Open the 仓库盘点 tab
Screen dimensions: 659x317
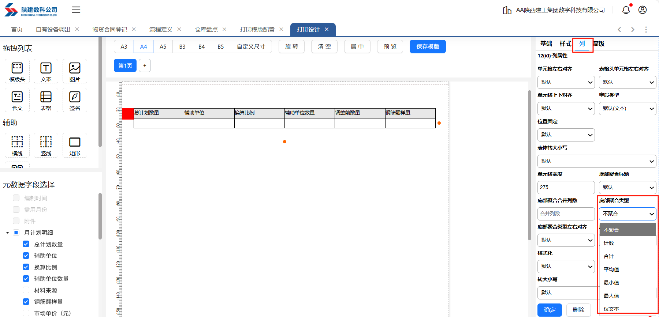tap(206, 30)
